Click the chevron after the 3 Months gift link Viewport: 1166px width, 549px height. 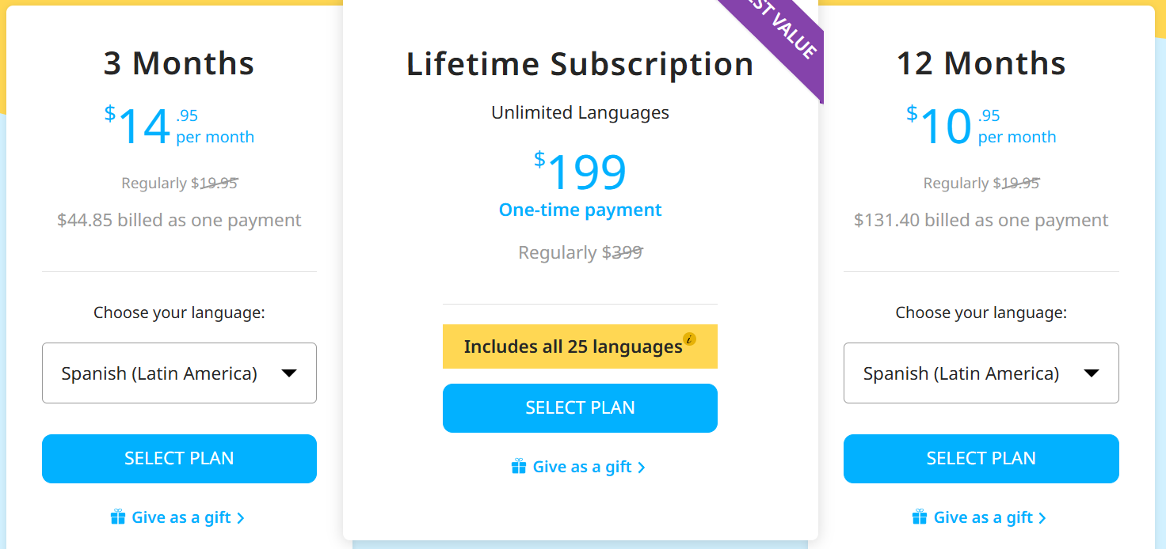(241, 518)
